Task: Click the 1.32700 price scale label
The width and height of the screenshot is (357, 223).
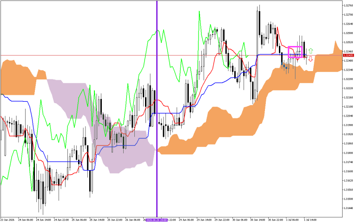Action: [x=348, y=15]
